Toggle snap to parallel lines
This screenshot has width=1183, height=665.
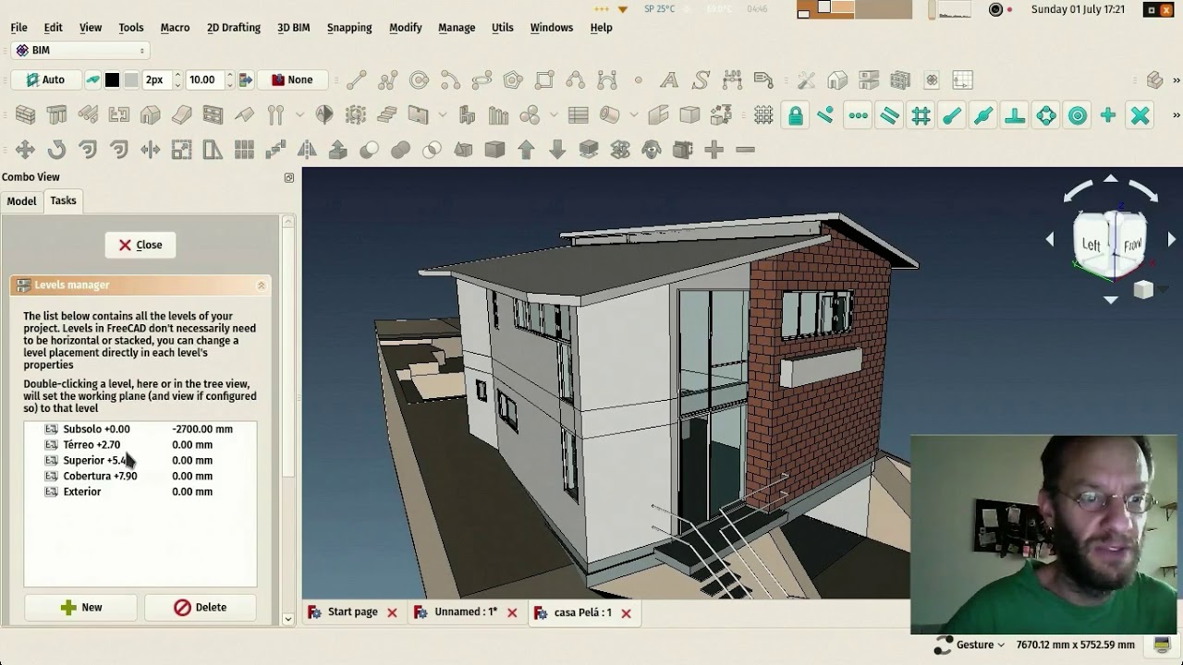889,115
